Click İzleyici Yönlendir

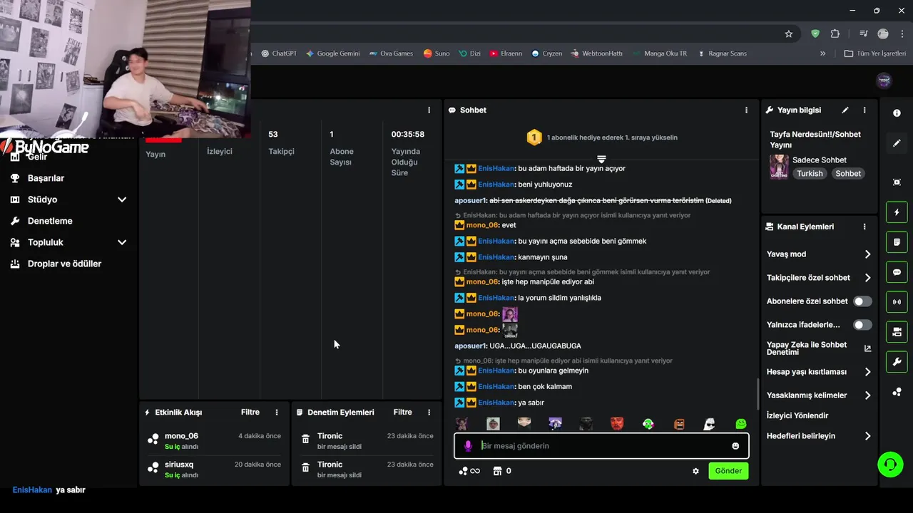[797, 415]
